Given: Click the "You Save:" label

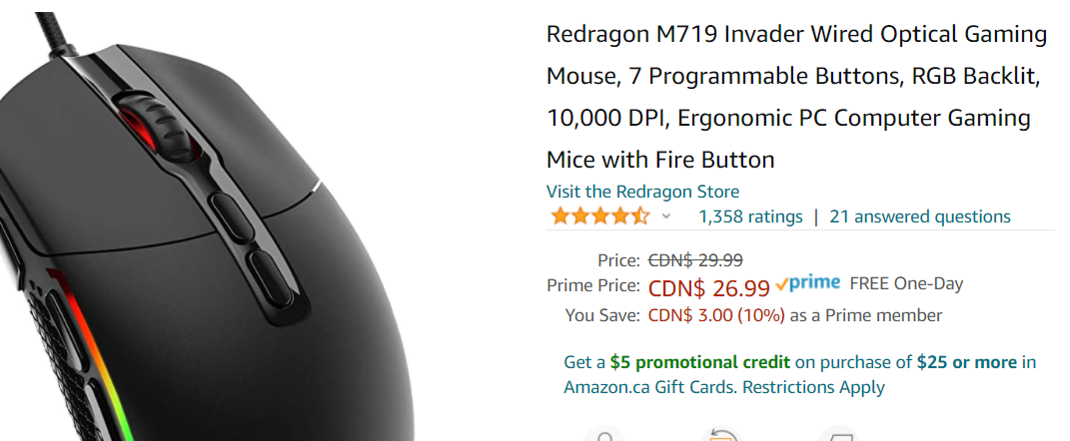Looking at the screenshot, I should (x=601, y=315).
